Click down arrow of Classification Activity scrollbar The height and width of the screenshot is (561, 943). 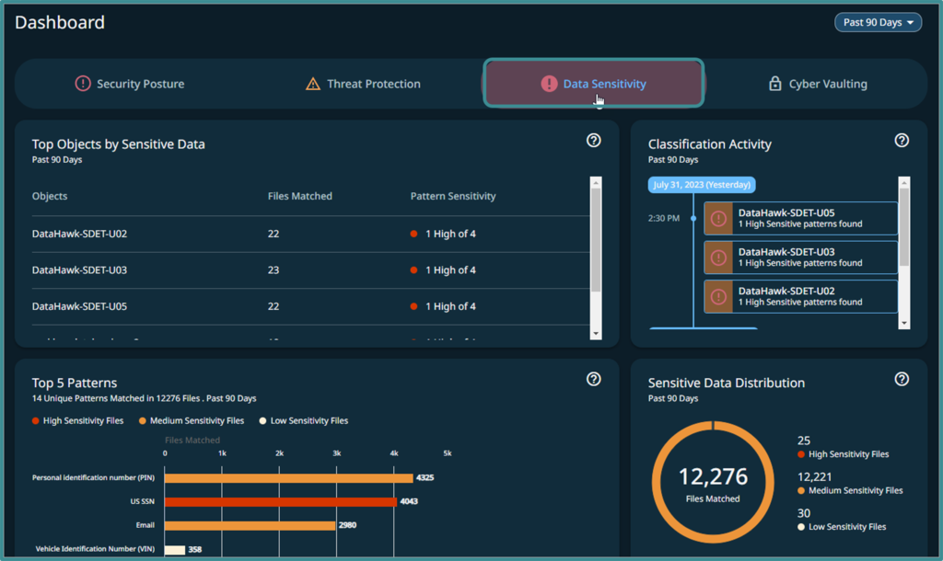pos(904,323)
